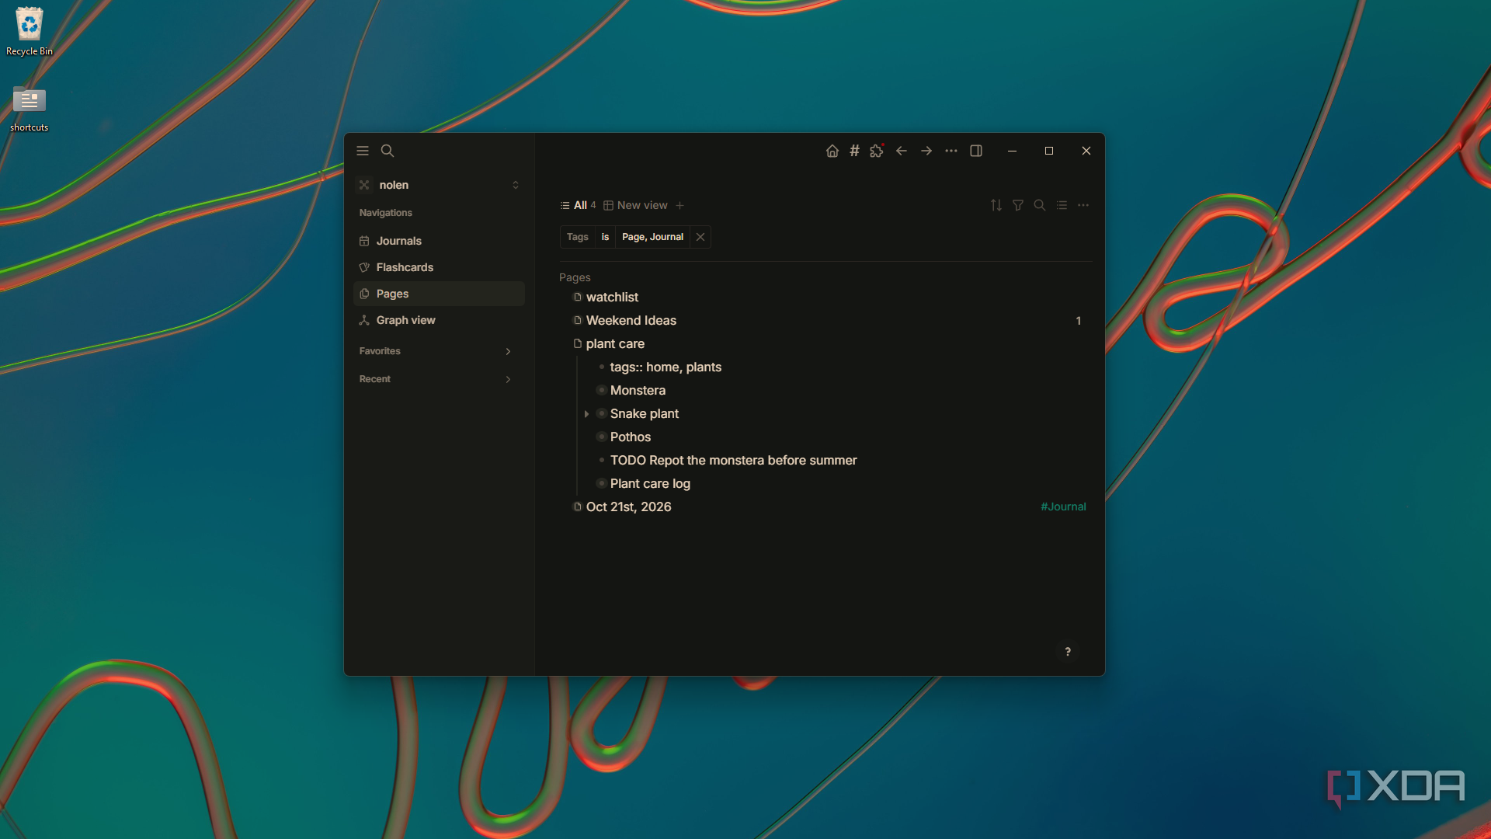Toggle the left sidebar hamburger menu
Viewport: 1491px width, 839px height.
pos(363,151)
